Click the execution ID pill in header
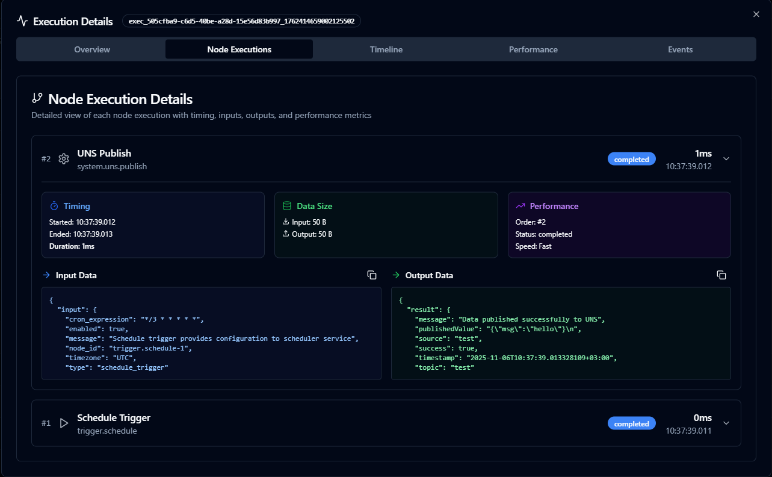Viewport: 772px width, 477px height. pyautogui.click(x=241, y=21)
